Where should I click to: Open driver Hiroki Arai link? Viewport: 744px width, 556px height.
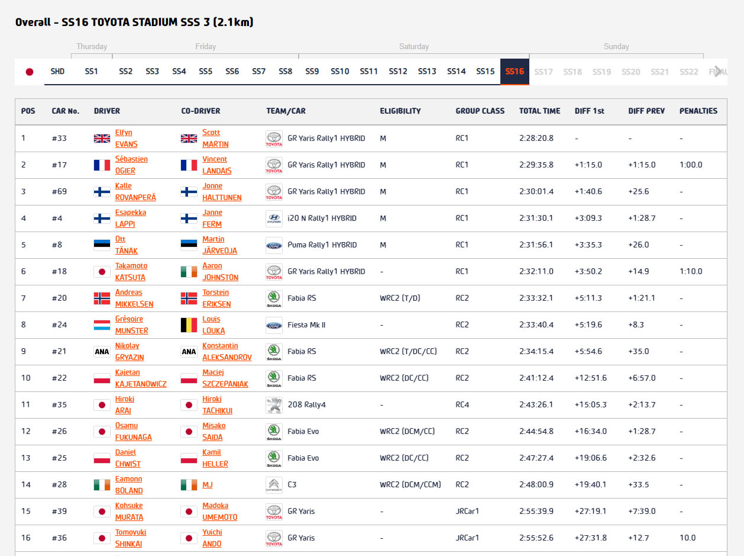124,405
